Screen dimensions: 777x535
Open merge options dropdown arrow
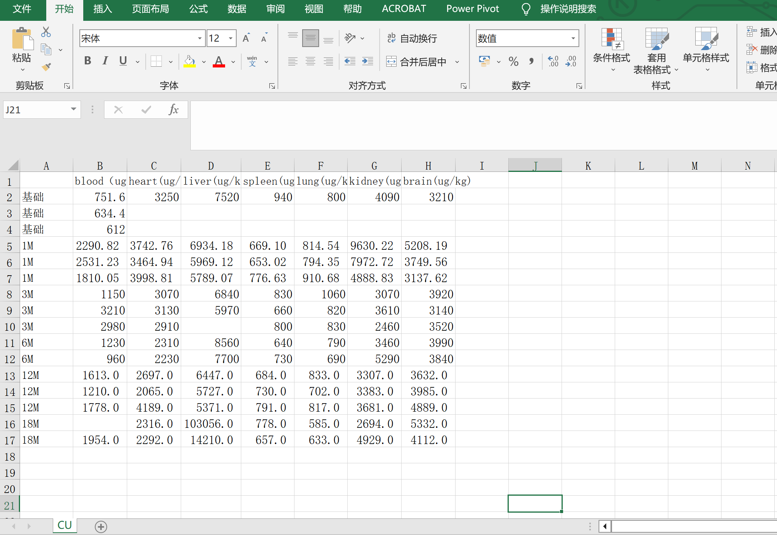pos(457,62)
